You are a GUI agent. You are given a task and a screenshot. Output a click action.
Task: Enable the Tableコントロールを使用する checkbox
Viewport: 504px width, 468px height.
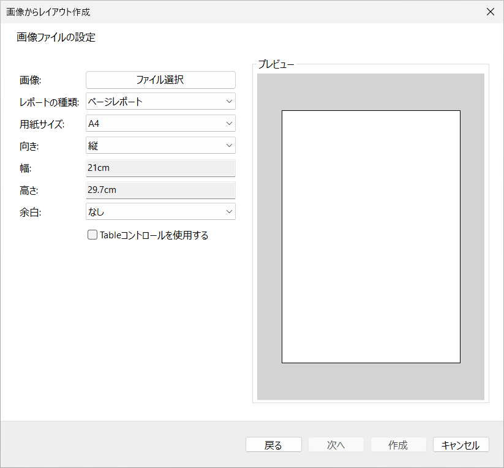(92, 235)
